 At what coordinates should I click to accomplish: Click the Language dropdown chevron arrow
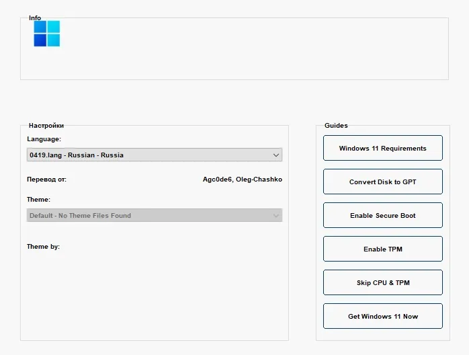click(275, 155)
